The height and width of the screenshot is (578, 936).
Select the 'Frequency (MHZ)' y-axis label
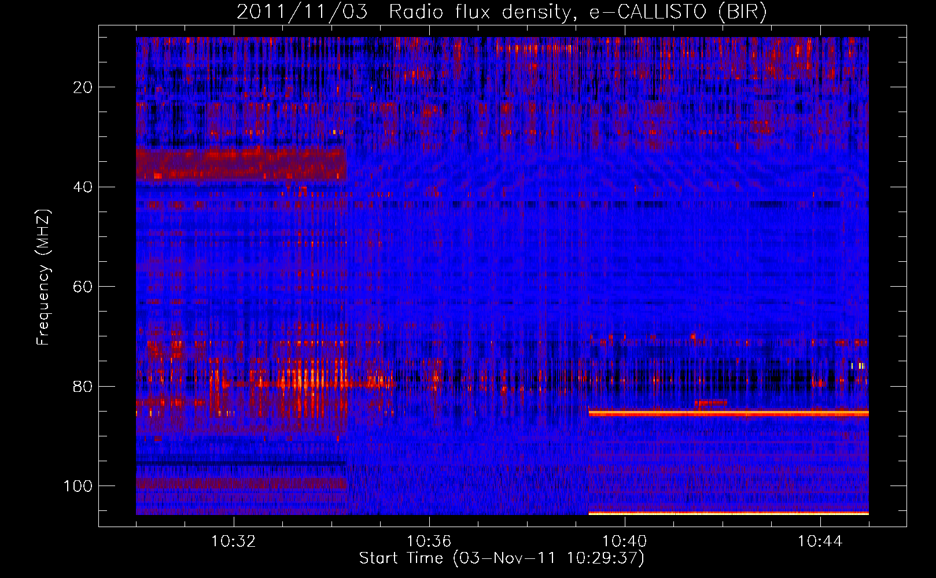click(43, 277)
